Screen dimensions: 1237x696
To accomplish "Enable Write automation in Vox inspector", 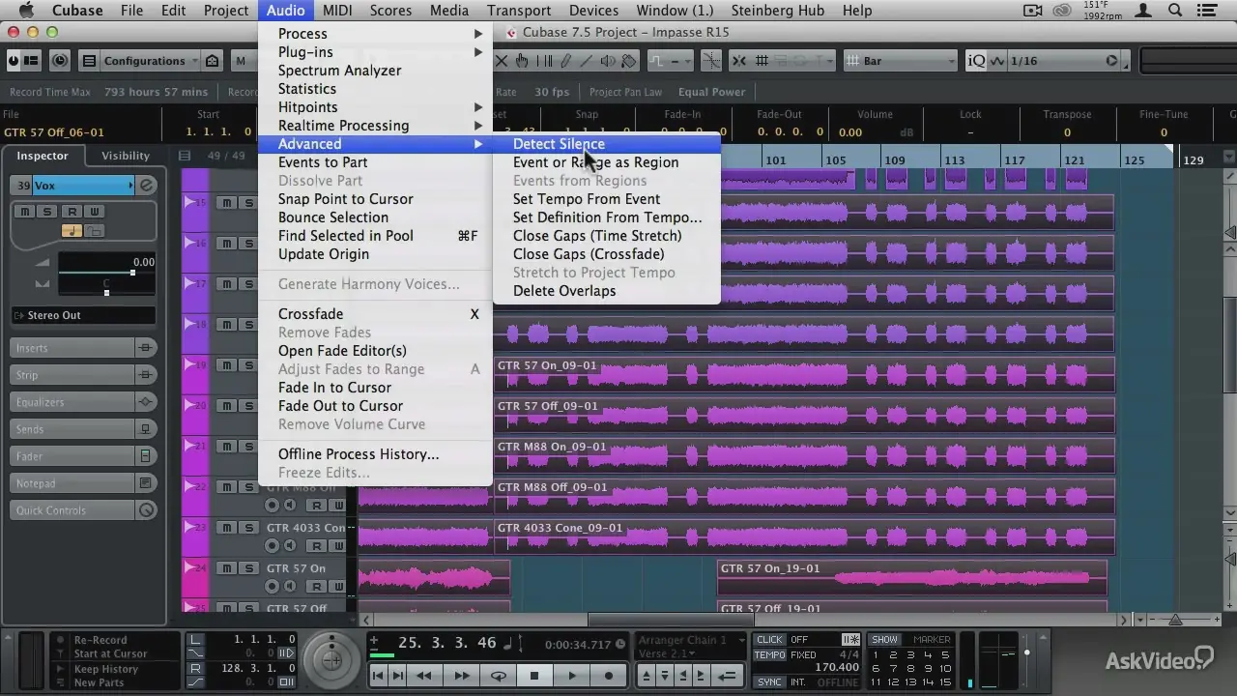I will [x=94, y=212].
